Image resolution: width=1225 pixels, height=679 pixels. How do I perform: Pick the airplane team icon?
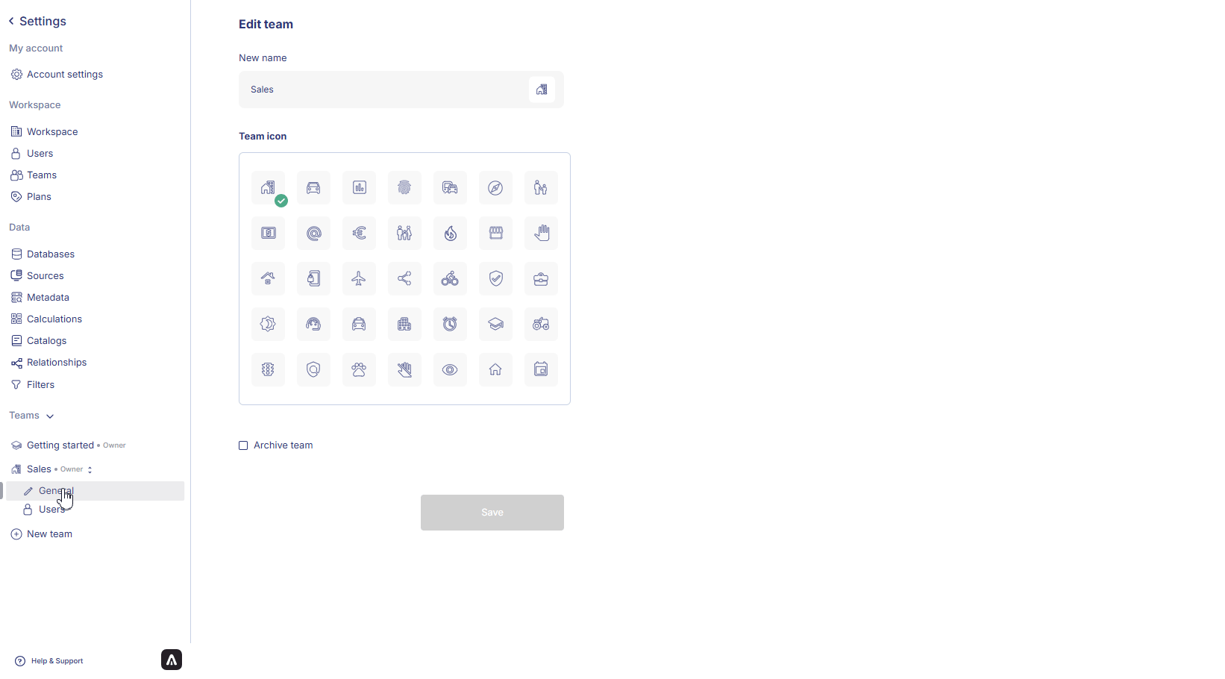(359, 279)
